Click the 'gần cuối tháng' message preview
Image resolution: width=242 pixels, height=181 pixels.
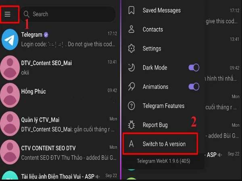point(68,130)
